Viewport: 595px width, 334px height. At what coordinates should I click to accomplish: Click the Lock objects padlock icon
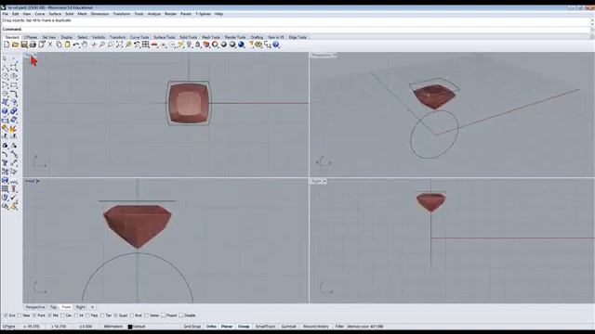[x=198, y=45]
